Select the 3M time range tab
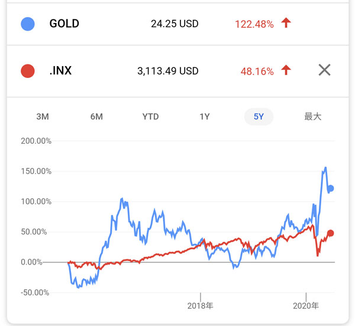Viewport: 355px width, 326px height. click(x=43, y=116)
